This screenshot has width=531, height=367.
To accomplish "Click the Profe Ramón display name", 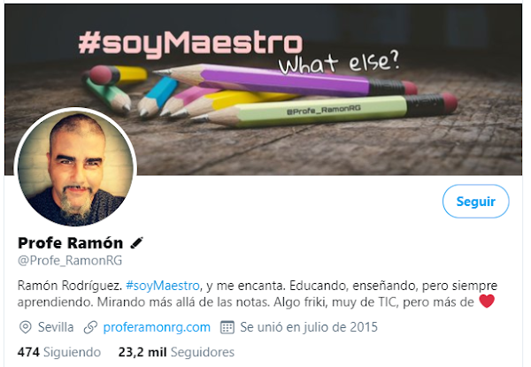I will 71,243.
